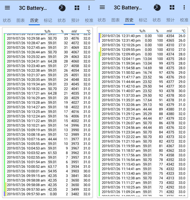Tap %/h column header in left table
The height and width of the screenshot is (200, 190).
47,31
